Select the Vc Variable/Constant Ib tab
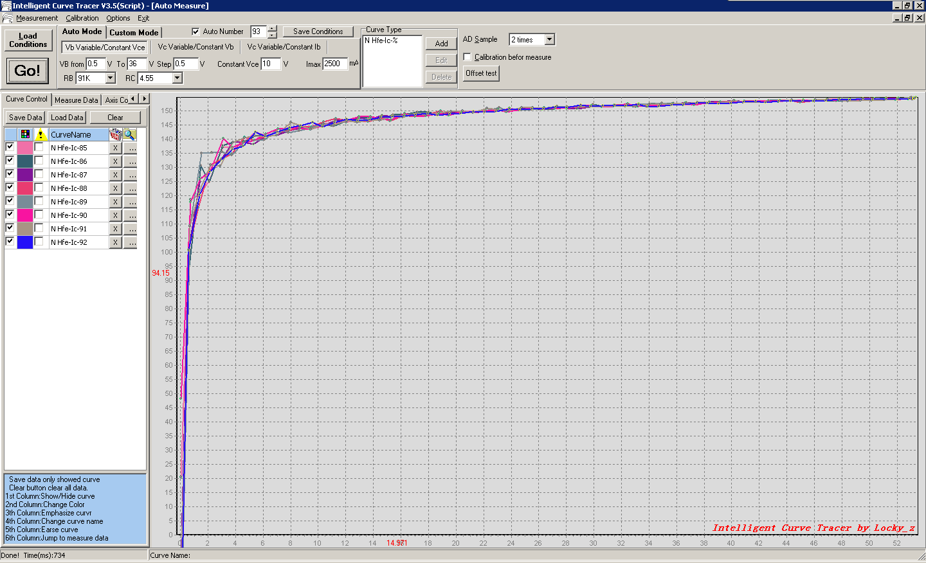 coord(284,47)
